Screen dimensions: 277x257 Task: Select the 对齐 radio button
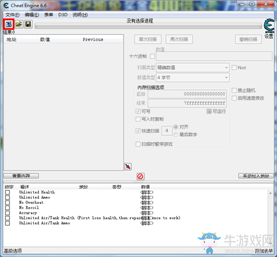[176, 127]
